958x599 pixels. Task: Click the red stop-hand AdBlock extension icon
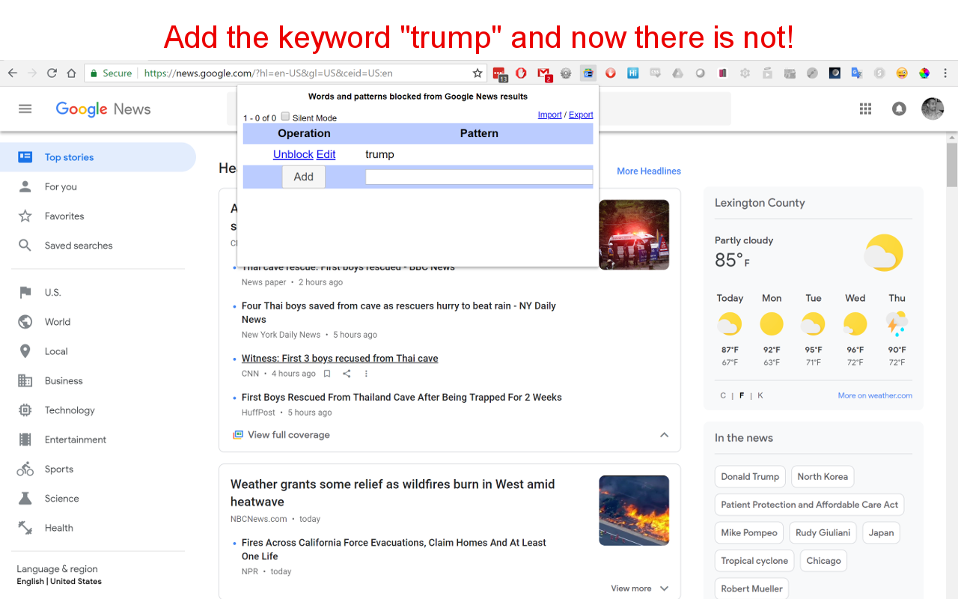521,73
